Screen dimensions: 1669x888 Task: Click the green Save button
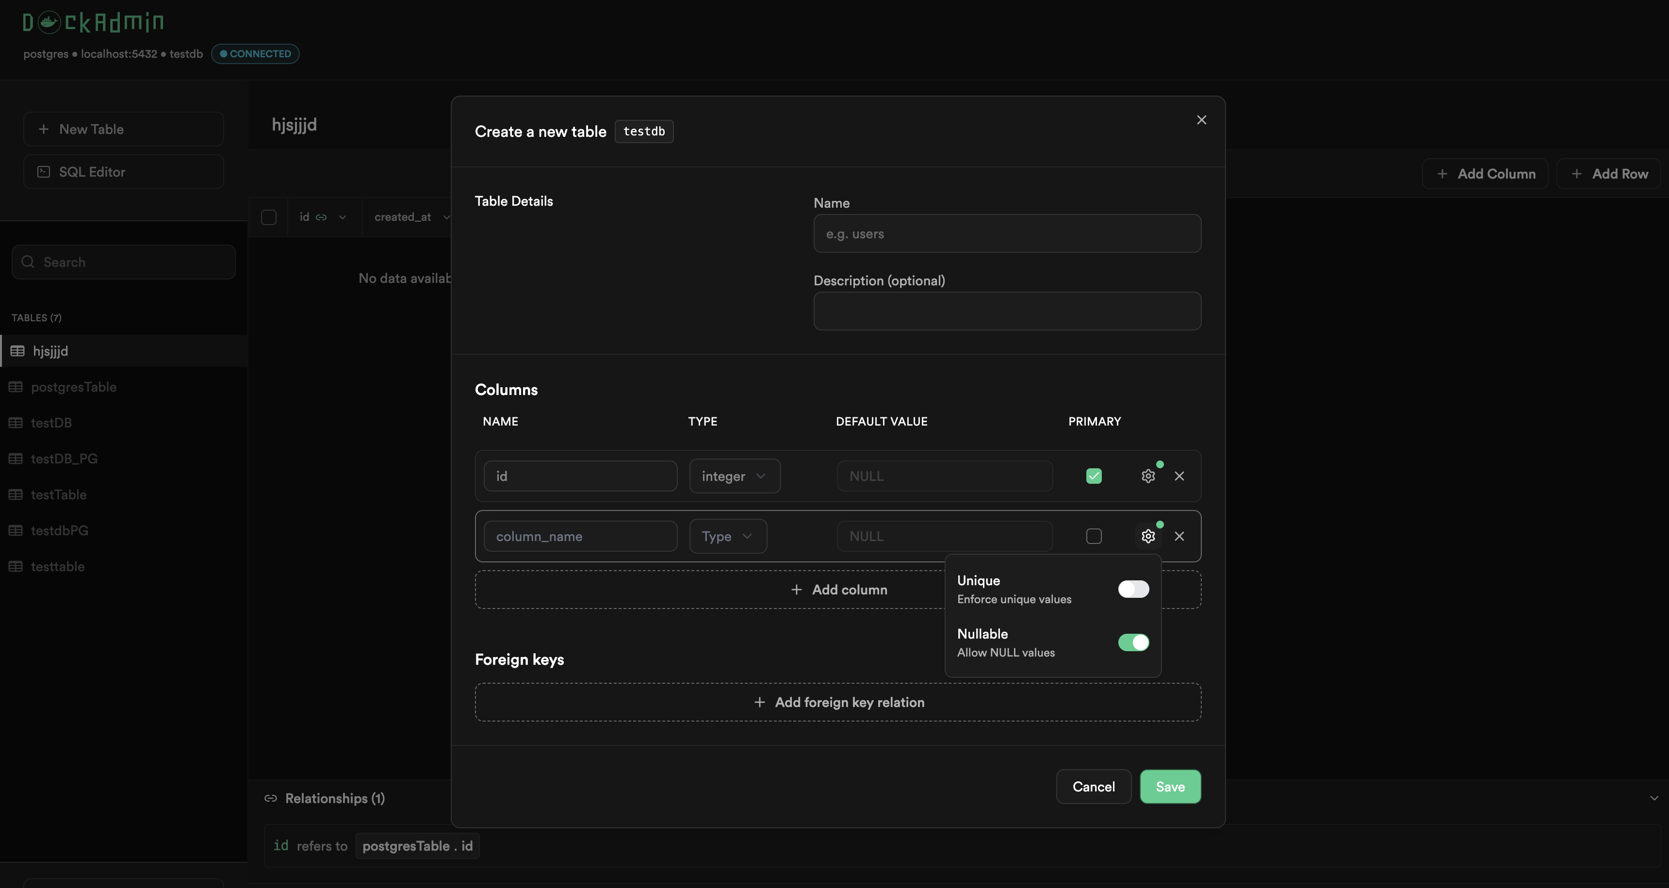coord(1170,787)
